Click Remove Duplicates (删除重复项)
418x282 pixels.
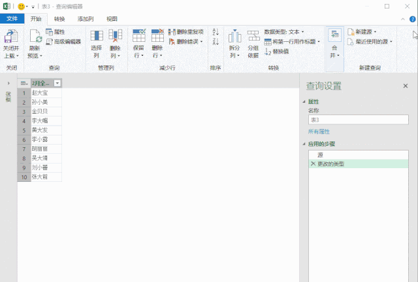pos(185,32)
